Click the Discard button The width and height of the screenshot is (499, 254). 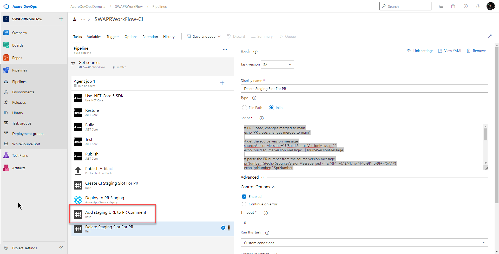point(236,36)
